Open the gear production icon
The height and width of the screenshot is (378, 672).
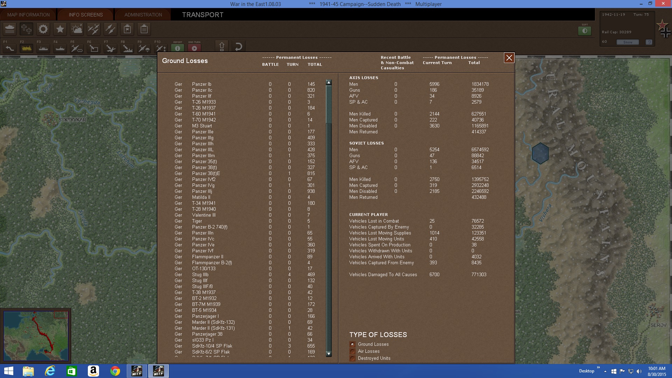point(43,29)
